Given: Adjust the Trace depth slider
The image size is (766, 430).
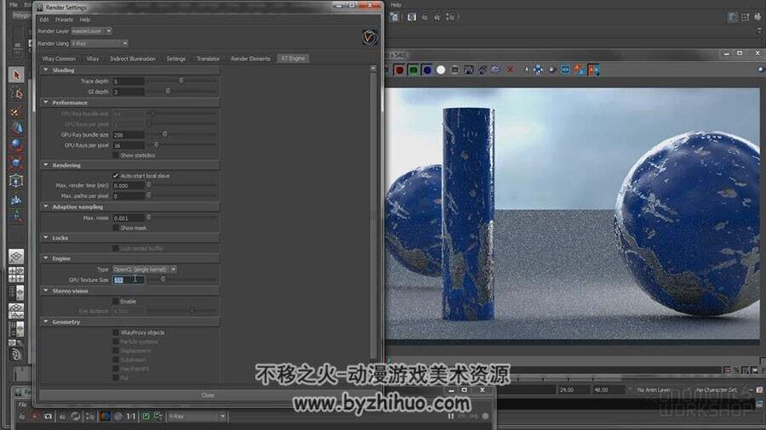Looking at the screenshot, I should pyautogui.click(x=182, y=81).
